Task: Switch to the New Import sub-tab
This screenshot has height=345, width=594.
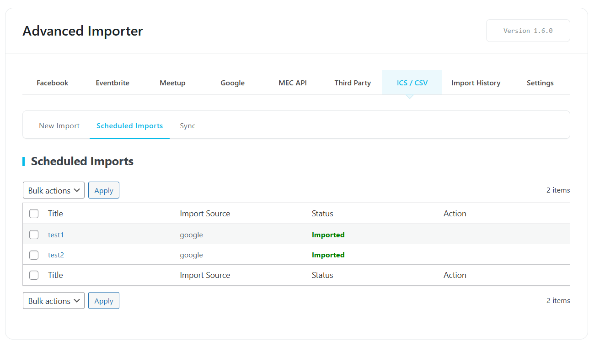Action: click(59, 125)
